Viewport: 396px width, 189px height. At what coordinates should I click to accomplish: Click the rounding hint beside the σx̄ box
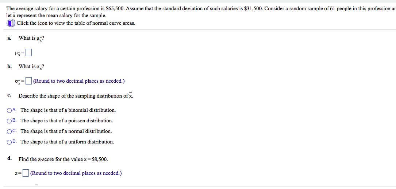[79, 81]
